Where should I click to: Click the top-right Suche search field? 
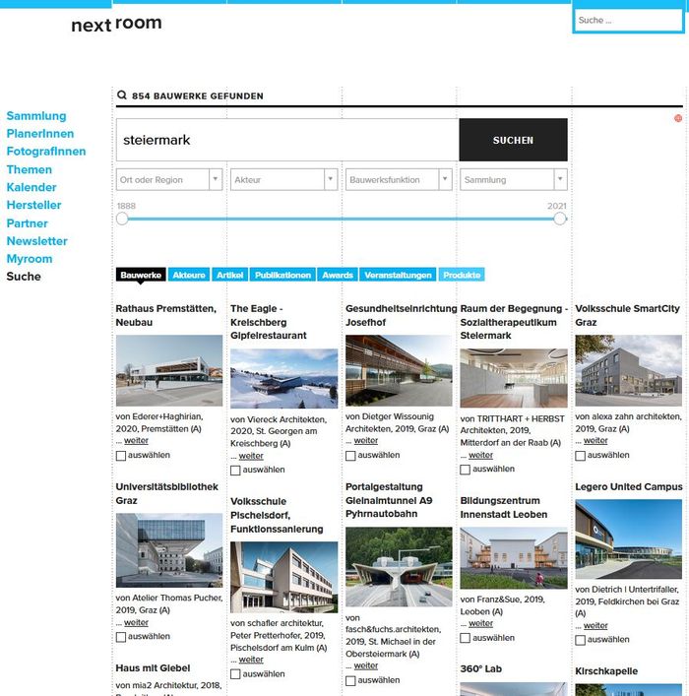coord(628,20)
